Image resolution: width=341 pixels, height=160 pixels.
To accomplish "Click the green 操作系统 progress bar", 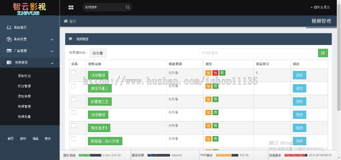I will 84,155.
